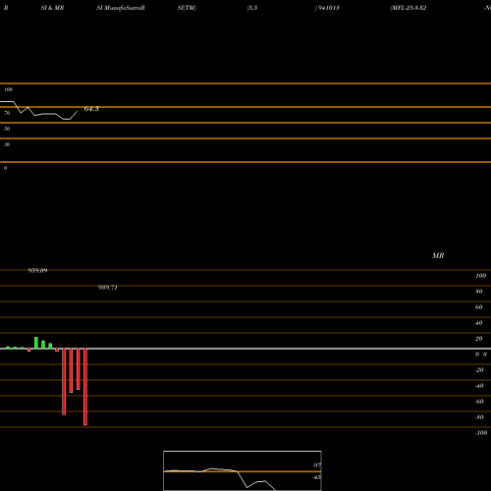Click the 50 level orange RSI line
The width and height of the screenshot is (491, 491).
(x=245, y=123)
